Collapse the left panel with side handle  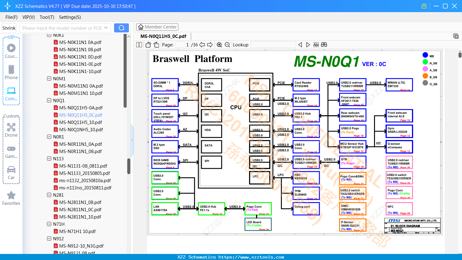(x=132, y=140)
